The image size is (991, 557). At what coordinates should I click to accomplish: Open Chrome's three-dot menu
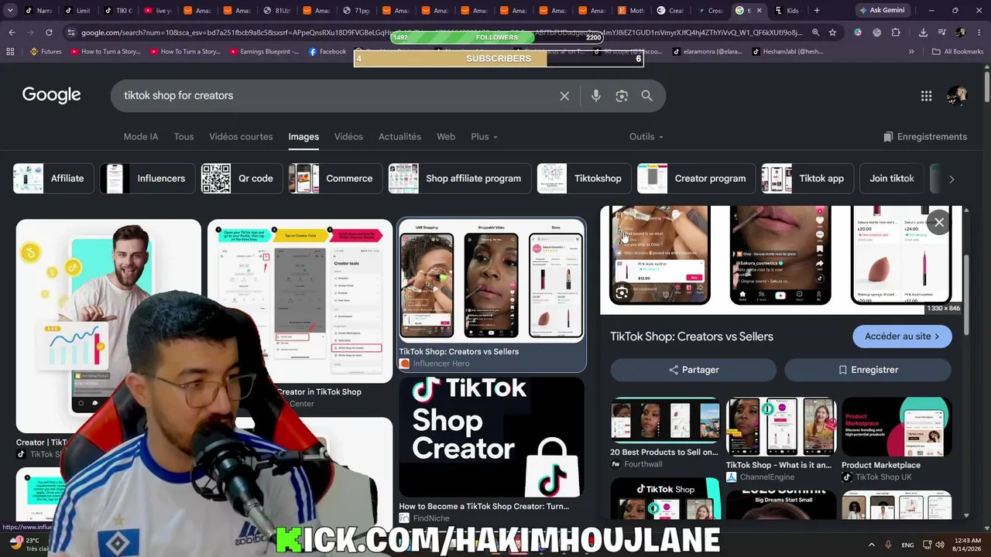tap(979, 32)
